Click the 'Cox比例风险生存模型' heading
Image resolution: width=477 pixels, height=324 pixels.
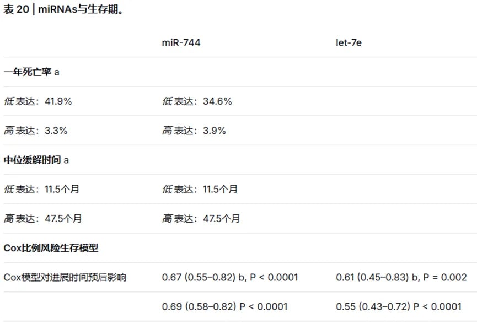(x=51, y=248)
